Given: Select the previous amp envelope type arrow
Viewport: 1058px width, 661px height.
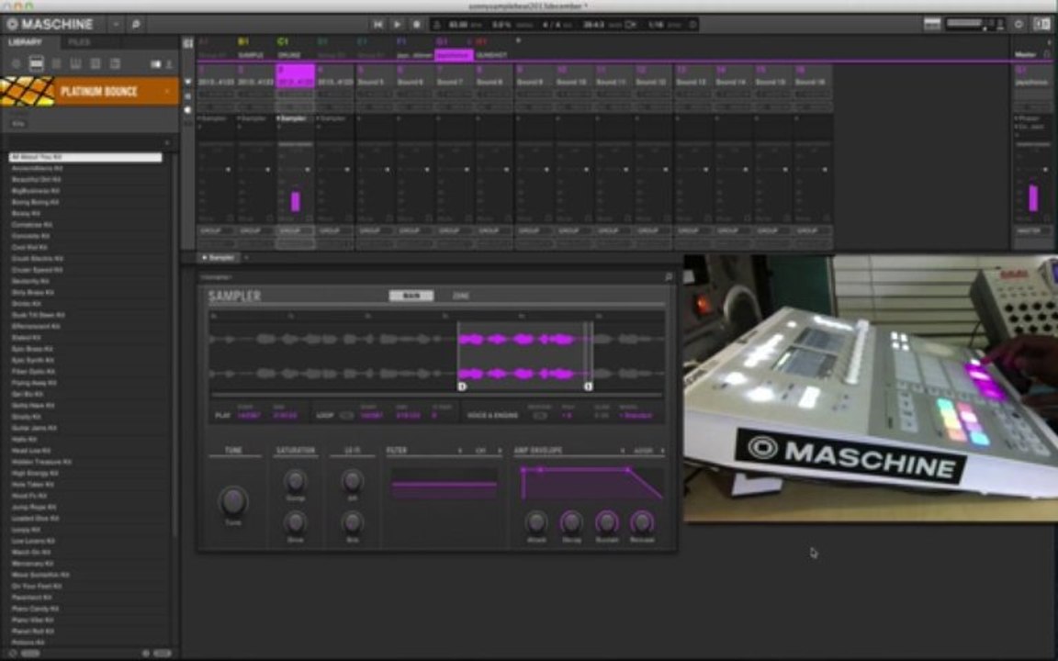Looking at the screenshot, I should (x=622, y=451).
